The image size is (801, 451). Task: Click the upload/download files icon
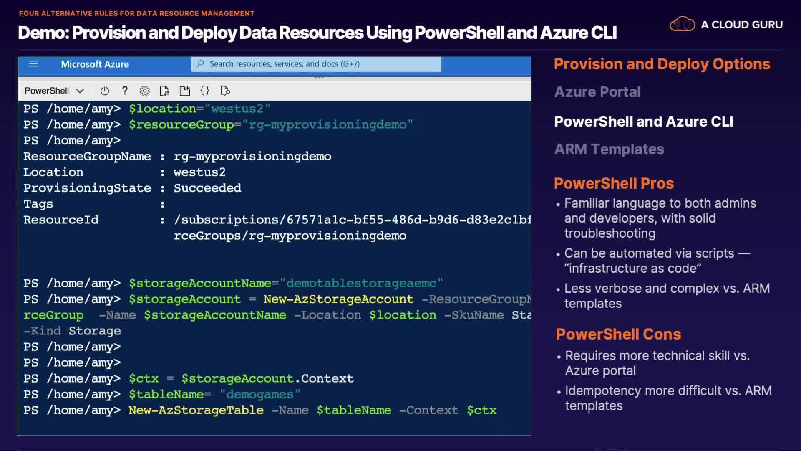164,91
